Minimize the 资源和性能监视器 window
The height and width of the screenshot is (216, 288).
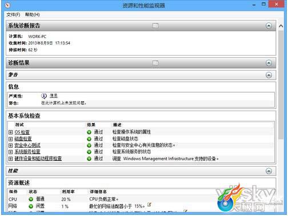click(x=254, y=5)
